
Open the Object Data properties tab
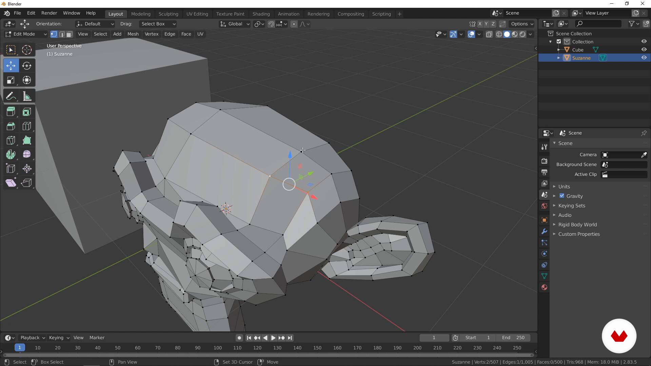click(x=544, y=276)
